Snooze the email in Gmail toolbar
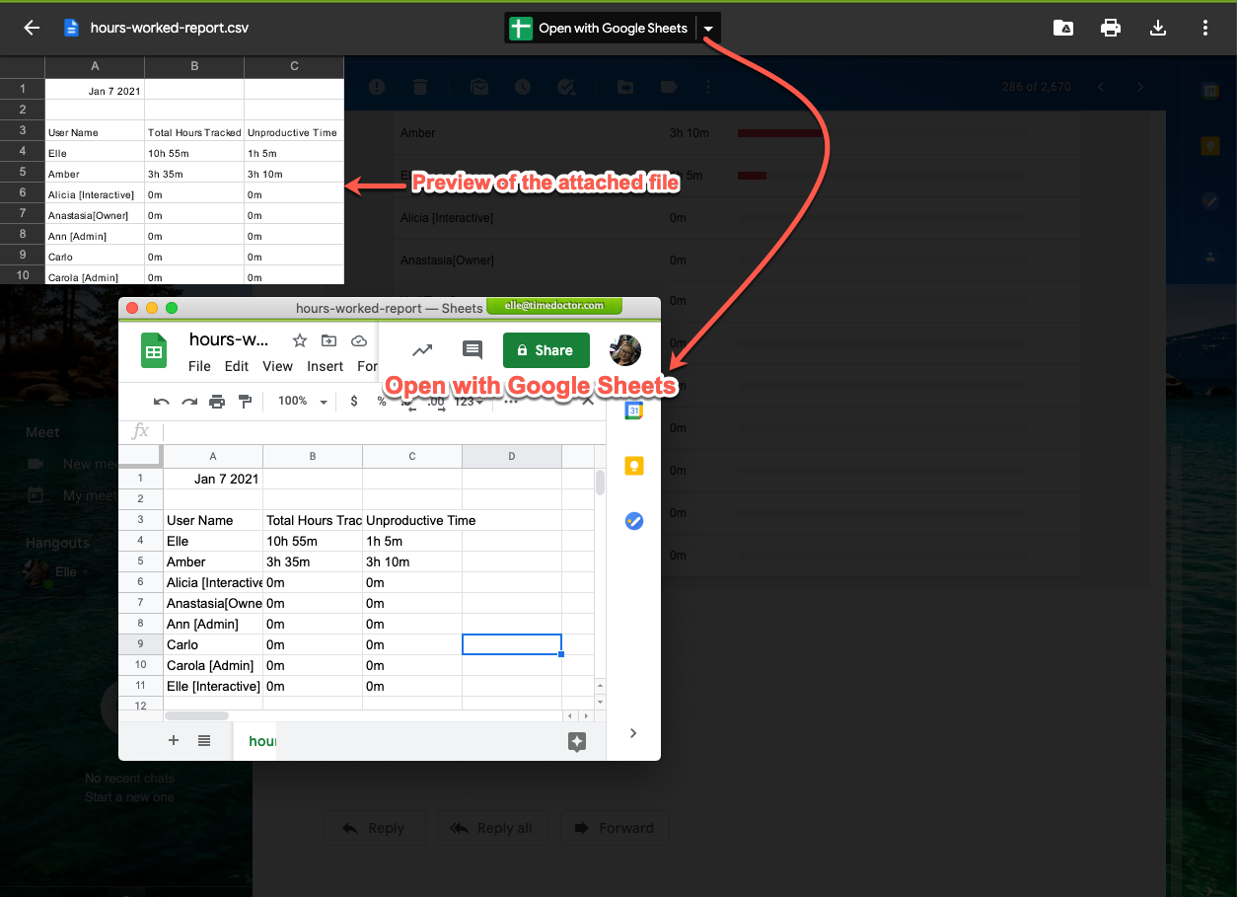 tap(523, 87)
